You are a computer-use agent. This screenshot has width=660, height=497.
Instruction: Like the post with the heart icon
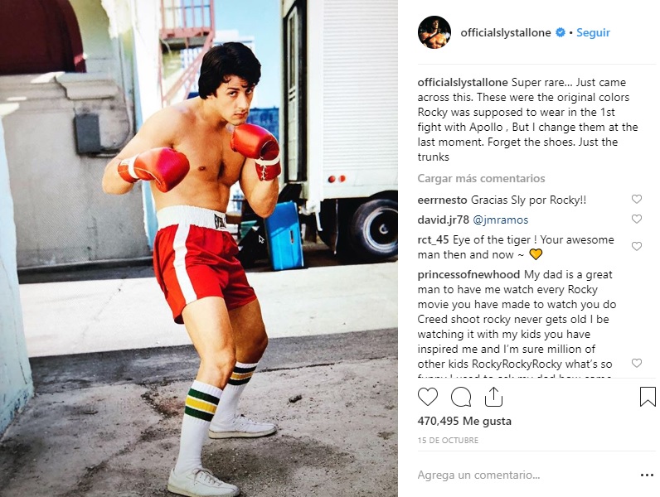click(x=428, y=397)
